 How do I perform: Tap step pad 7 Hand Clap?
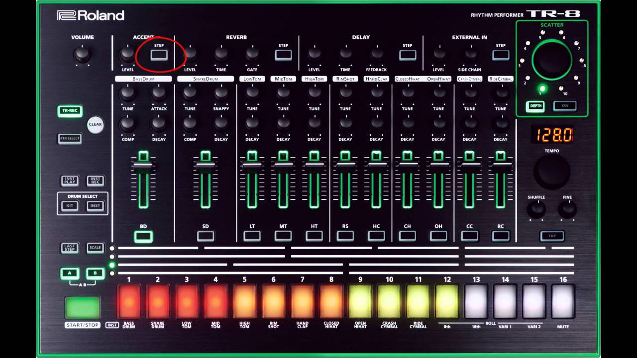[x=302, y=301]
